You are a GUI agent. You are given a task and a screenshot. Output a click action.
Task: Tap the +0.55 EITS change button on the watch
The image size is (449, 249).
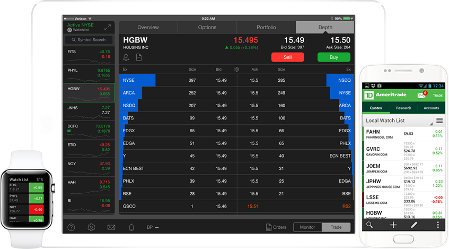pyautogui.click(x=36, y=187)
